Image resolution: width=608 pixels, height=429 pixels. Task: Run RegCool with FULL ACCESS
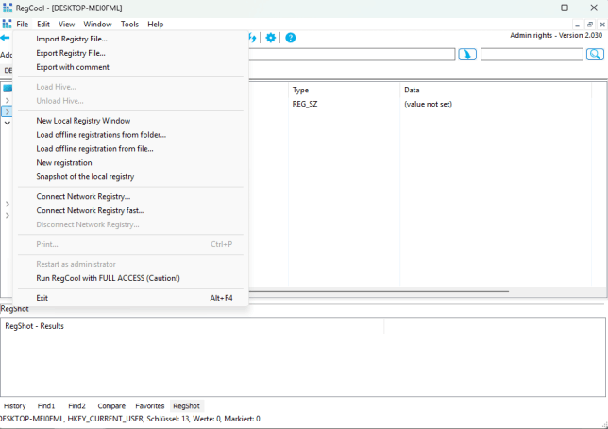tap(108, 278)
